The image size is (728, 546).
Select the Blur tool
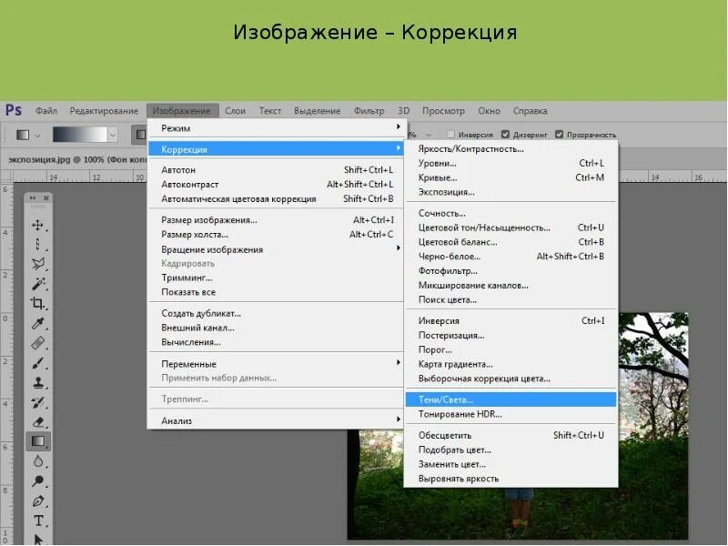37,461
